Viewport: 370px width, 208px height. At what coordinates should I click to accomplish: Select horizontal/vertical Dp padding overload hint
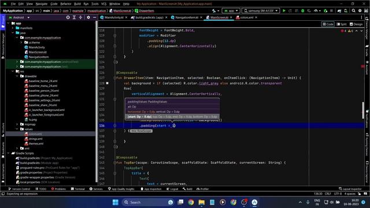tap(172, 112)
